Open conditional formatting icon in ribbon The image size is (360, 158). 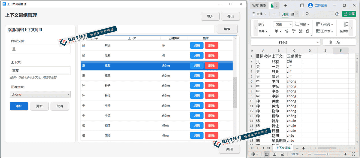pyautogui.click(x=346, y=25)
